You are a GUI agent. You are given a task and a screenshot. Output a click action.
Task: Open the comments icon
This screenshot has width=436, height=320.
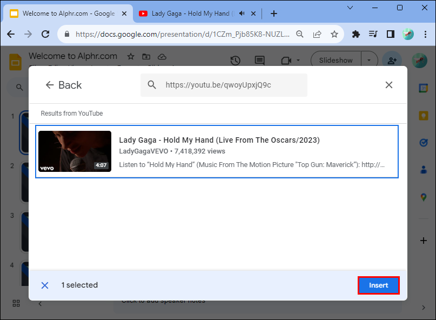click(260, 61)
